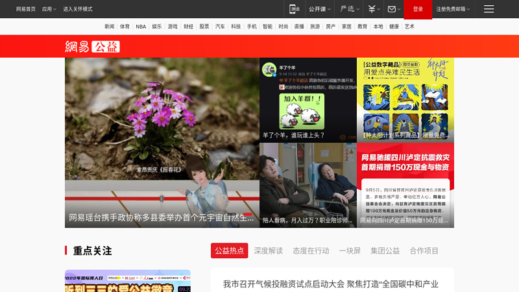519x292 pixels.
Task: Open the 2022年国际聋人日 thumbnail
Action: 128,281
